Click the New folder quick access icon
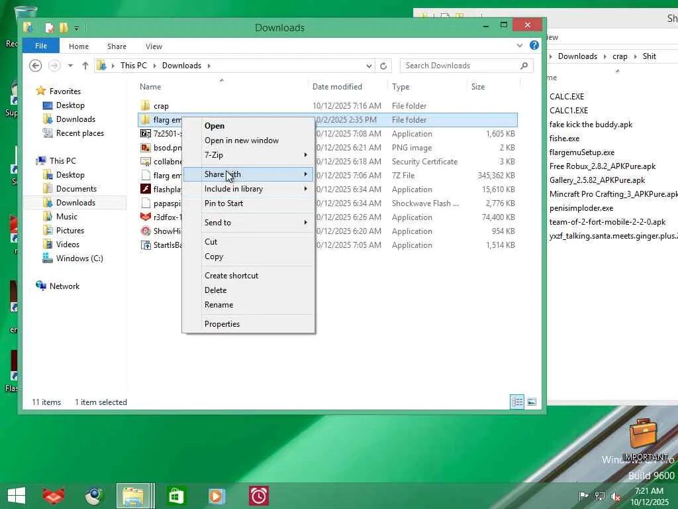 coord(64,27)
